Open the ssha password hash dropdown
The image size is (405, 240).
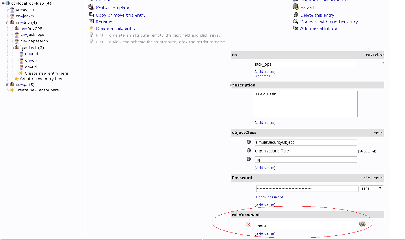click(x=371, y=188)
